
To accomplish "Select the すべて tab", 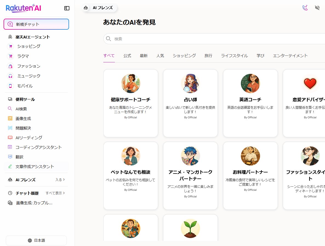I will [x=109, y=56].
